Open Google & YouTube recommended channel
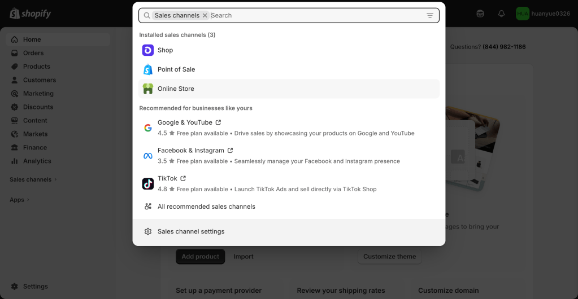 coord(289,127)
